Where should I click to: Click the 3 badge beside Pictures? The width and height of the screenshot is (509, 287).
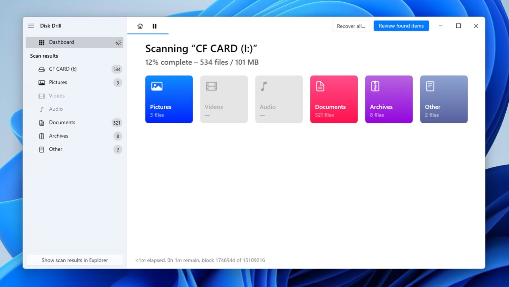pyautogui.click(x=118, y=83)
